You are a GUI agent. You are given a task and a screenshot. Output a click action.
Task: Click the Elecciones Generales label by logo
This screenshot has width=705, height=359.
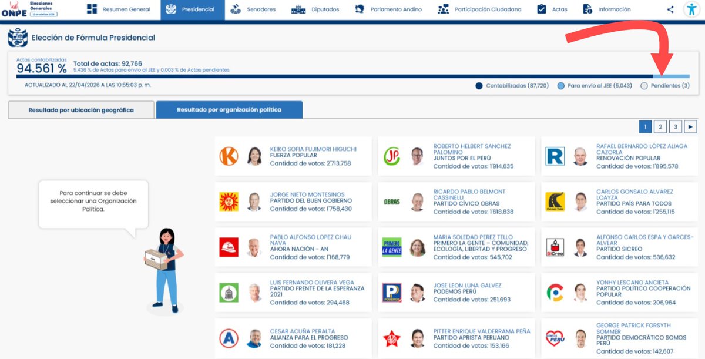click(43, 5)
